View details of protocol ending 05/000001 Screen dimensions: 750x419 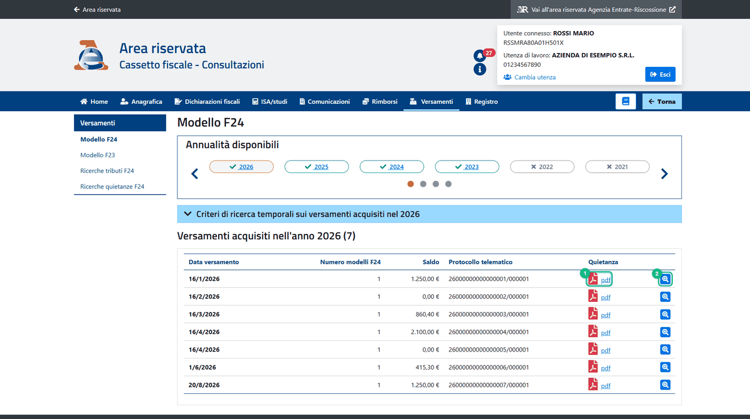665,349
